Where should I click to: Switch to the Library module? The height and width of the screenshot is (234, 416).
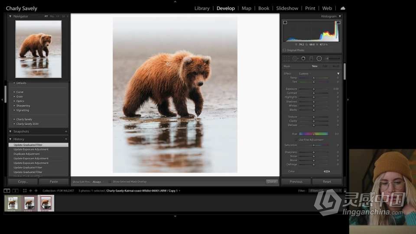pyautogui.click(x=202, y=8)
